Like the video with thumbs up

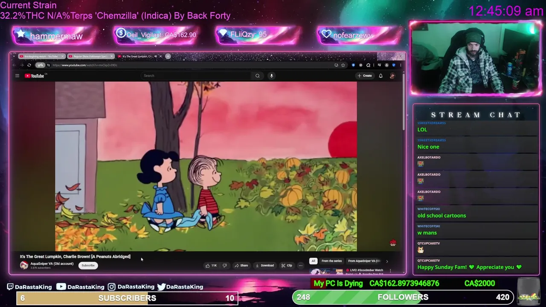point(211,266)
